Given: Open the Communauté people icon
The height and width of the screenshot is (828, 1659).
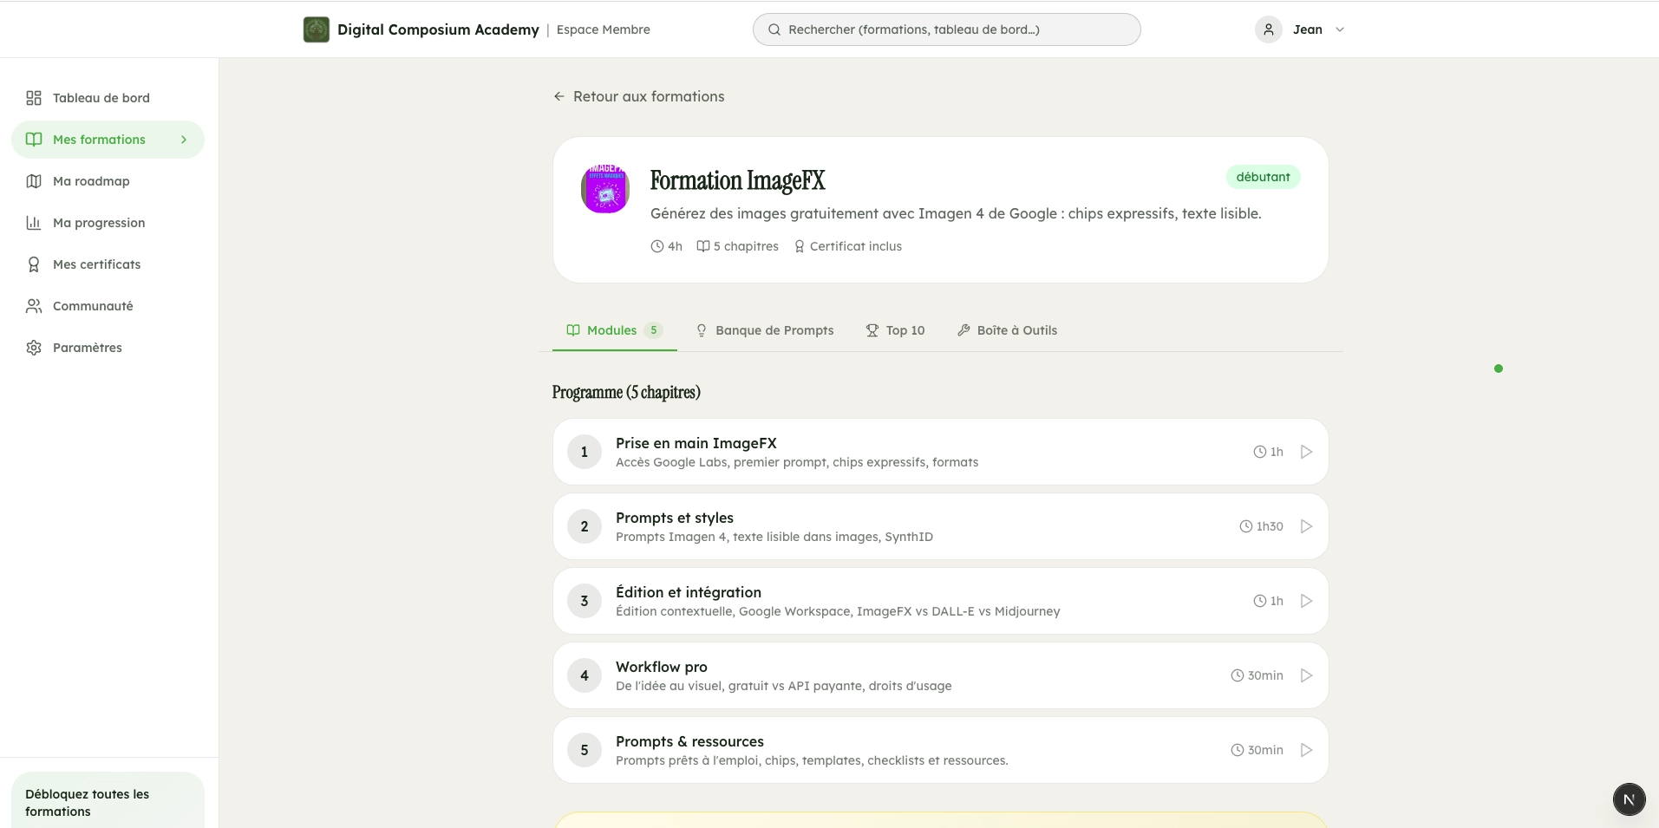Looking at the screenshot, I should coord(33,305).
